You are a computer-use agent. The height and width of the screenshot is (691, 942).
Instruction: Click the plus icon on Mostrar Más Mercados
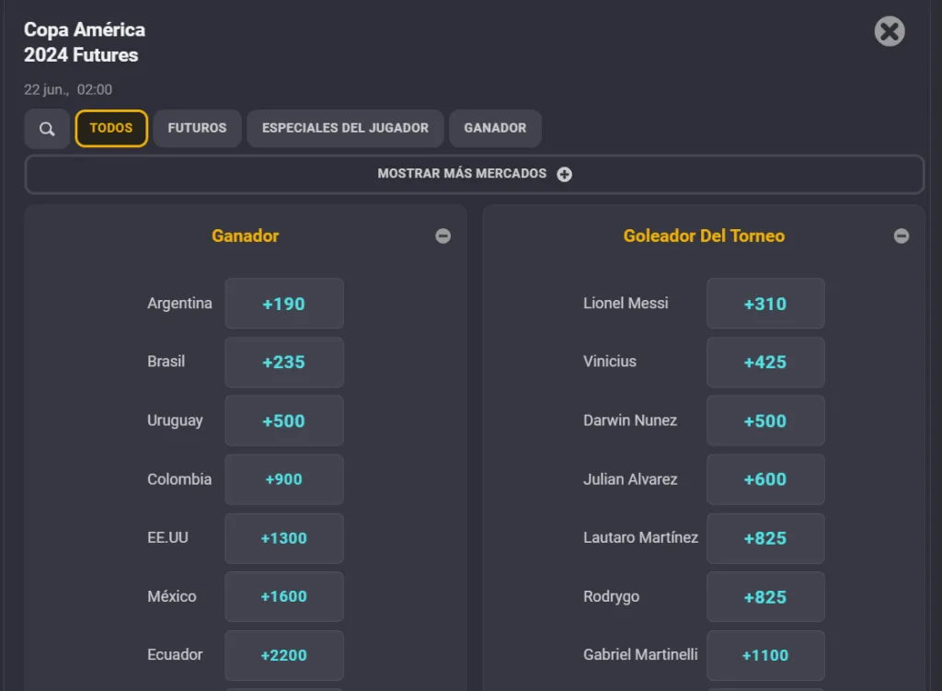pyautogui.click(x=564, y=174)
